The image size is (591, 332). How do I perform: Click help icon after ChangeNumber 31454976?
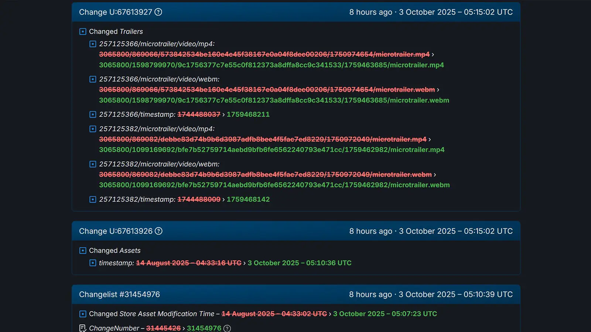click(227, 328)
